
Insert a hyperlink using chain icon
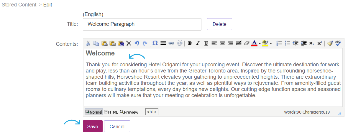tap(171, 43)
